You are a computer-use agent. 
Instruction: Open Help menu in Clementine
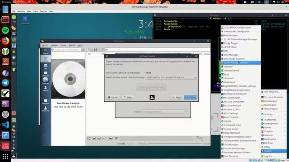point(79,45)
